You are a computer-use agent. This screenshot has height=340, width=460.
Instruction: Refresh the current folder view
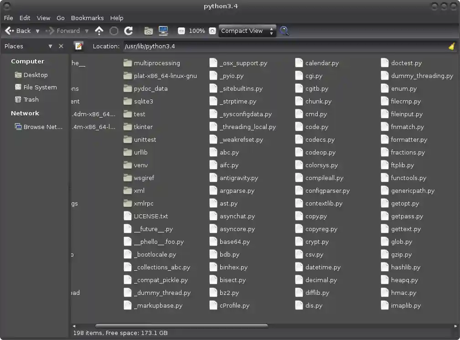[129, 31]
